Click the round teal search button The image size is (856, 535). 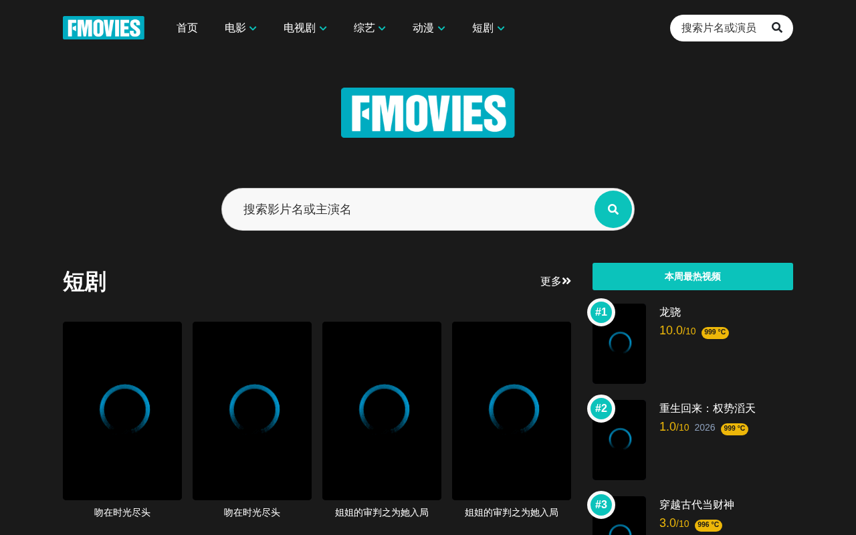tap(613, 209)
